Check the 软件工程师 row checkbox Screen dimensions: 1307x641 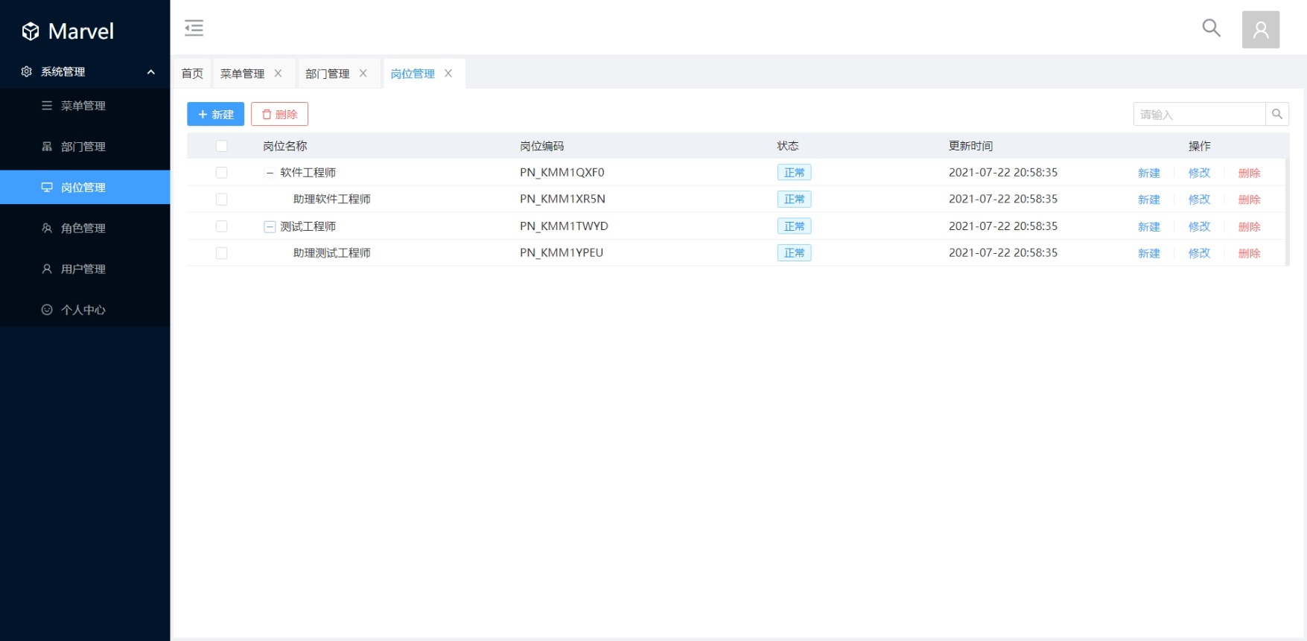tap(221, 173)
